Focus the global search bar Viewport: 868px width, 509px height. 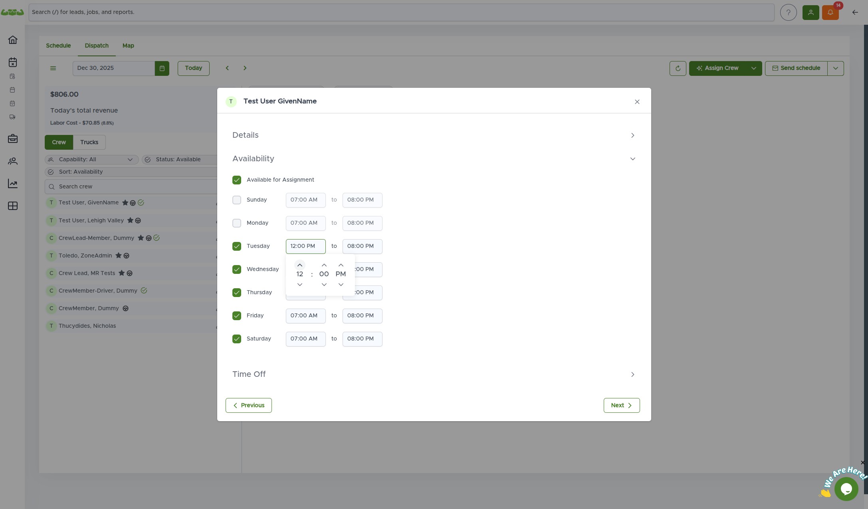402,12
